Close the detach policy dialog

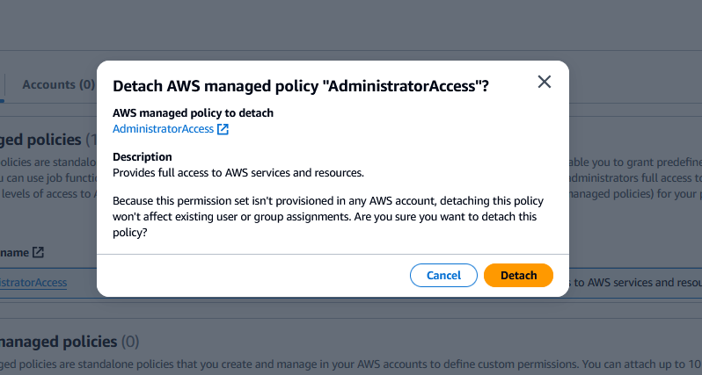point(544,82)
